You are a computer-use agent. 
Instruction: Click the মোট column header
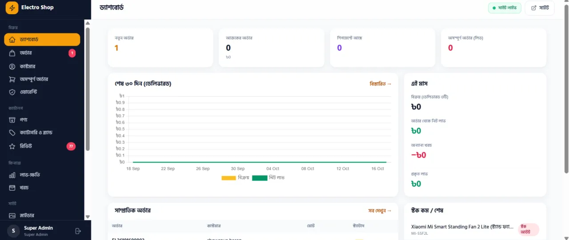point(311,226)
